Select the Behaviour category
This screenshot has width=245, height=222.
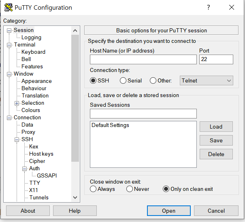click(x=34, y=88)
